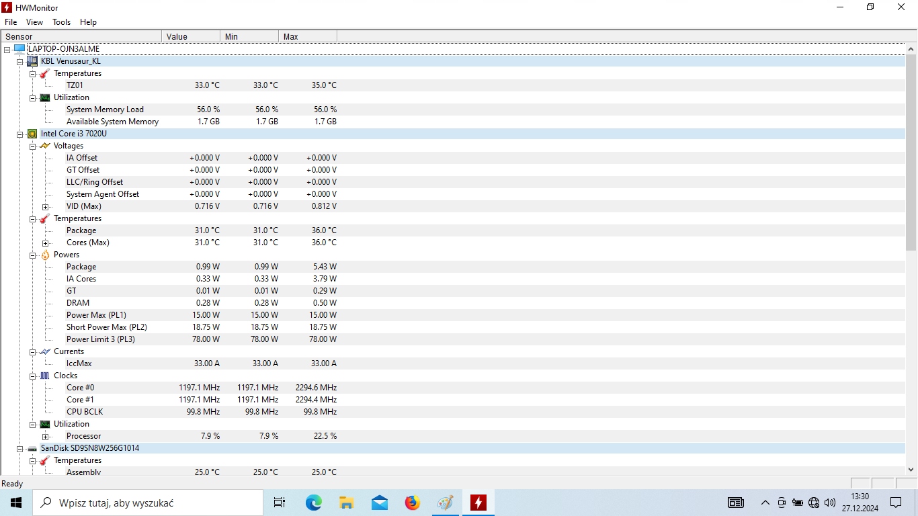Click the Sensor column header
Image resolution: width=918 pixels, height=516 pixels.
click(81, 36)
